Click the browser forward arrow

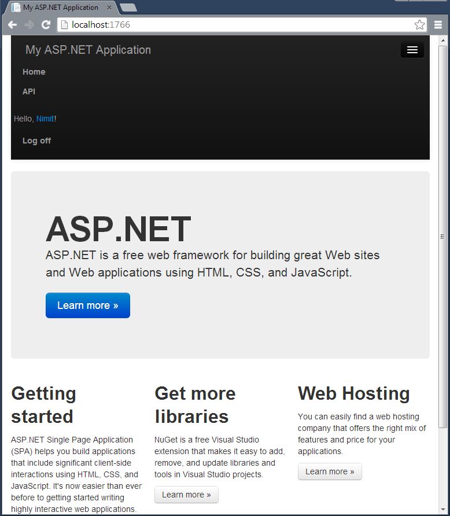pos(29,25)
